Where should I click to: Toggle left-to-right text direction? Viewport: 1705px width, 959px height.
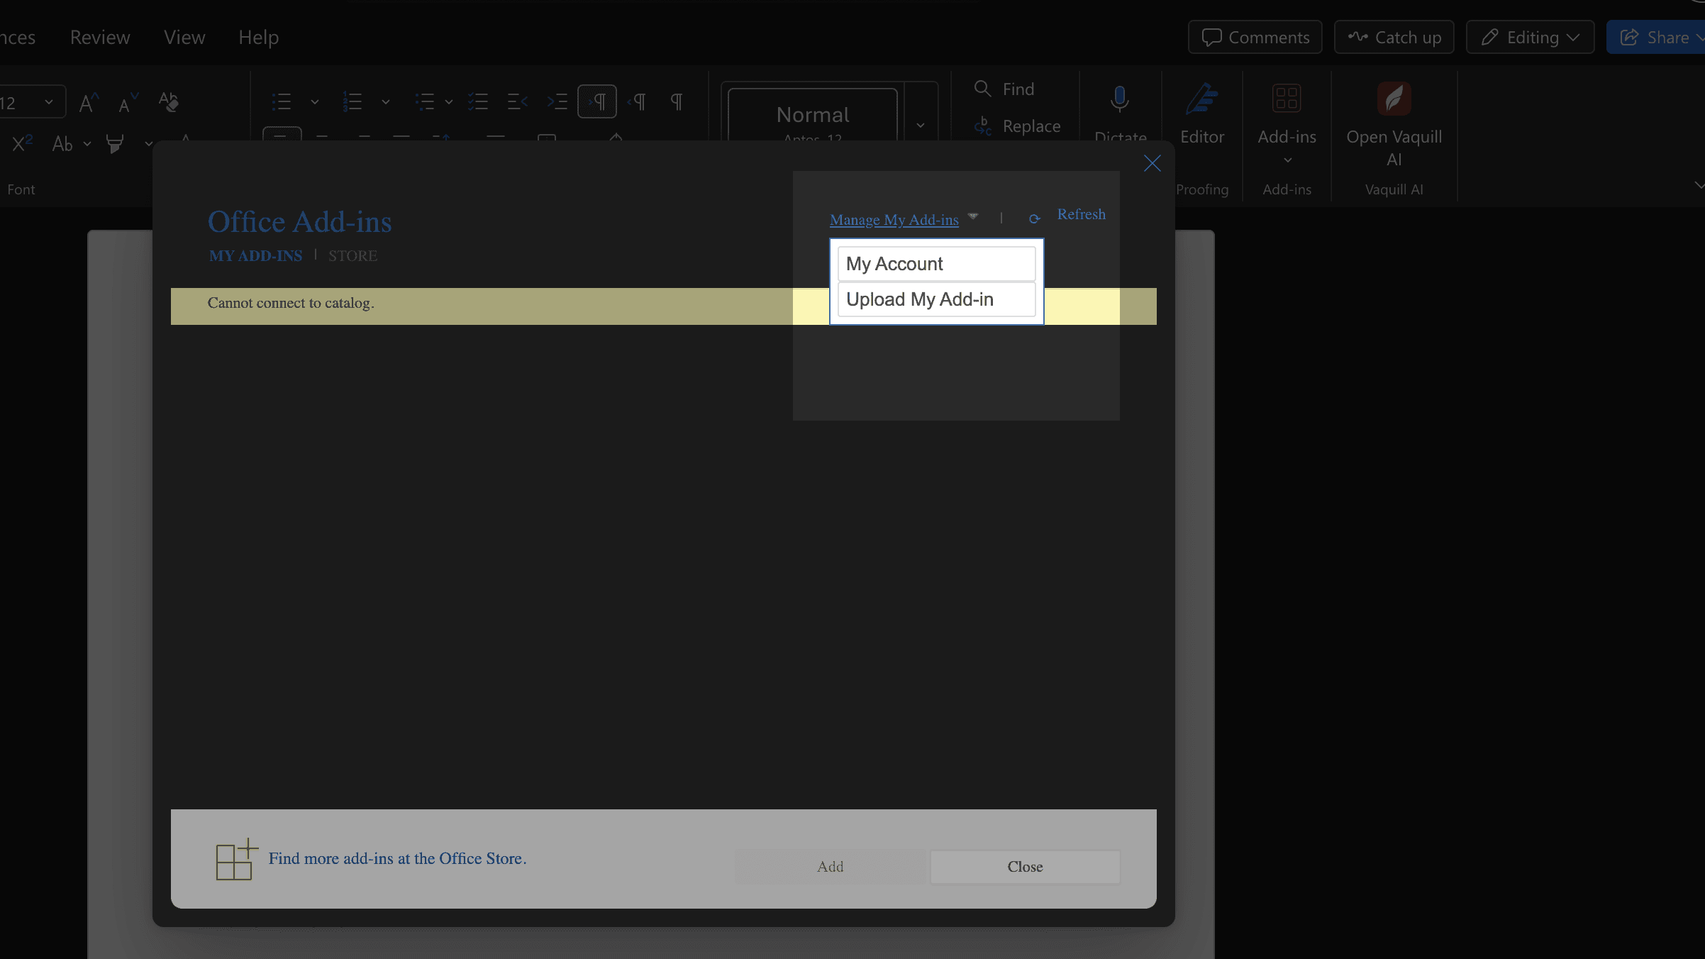(597, 102)
